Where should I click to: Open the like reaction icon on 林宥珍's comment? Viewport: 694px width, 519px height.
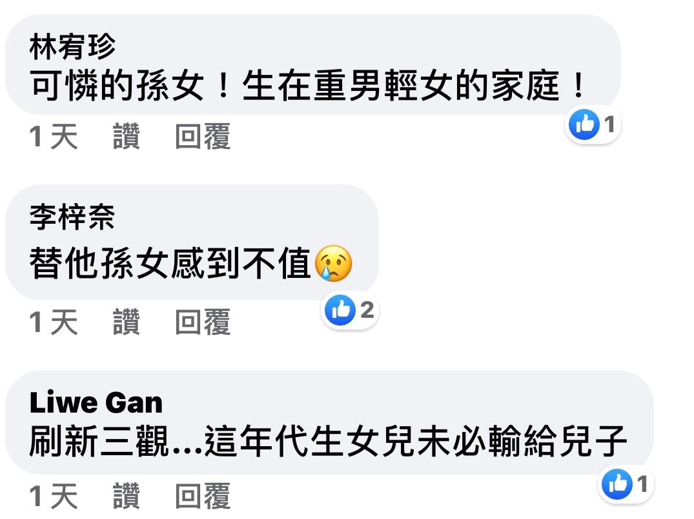(x=584, y=124)
